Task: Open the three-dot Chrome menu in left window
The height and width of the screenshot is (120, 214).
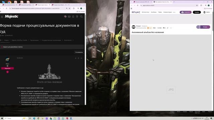Action: pyautogui.click(x=84, y=8)
